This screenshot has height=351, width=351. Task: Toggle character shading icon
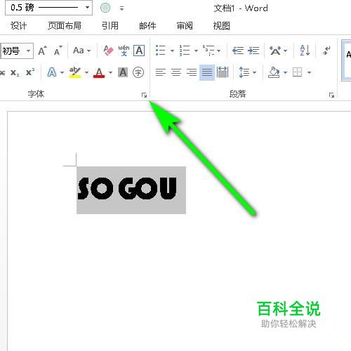(x=123, y=72)
